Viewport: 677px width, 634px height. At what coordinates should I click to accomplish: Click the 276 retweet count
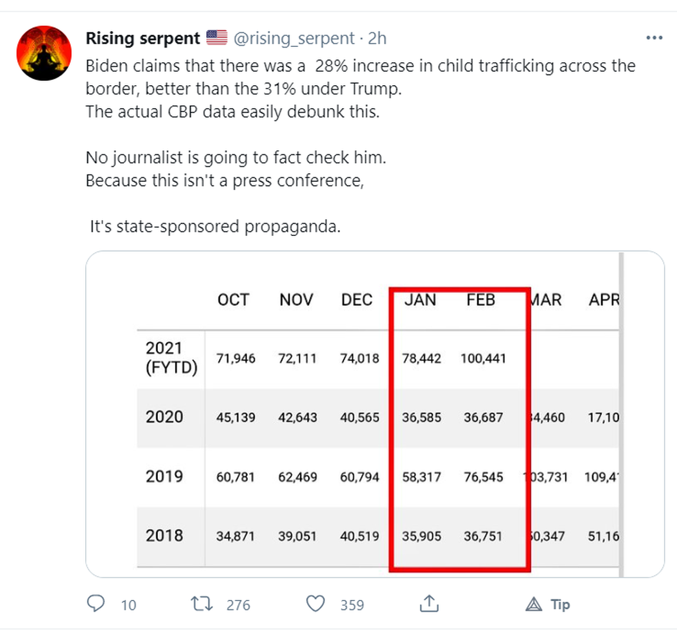click(x=238, y=605)
